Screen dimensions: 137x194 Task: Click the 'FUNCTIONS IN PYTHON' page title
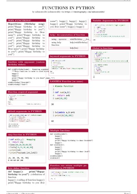pyautogui.click(x=68, y=8)
